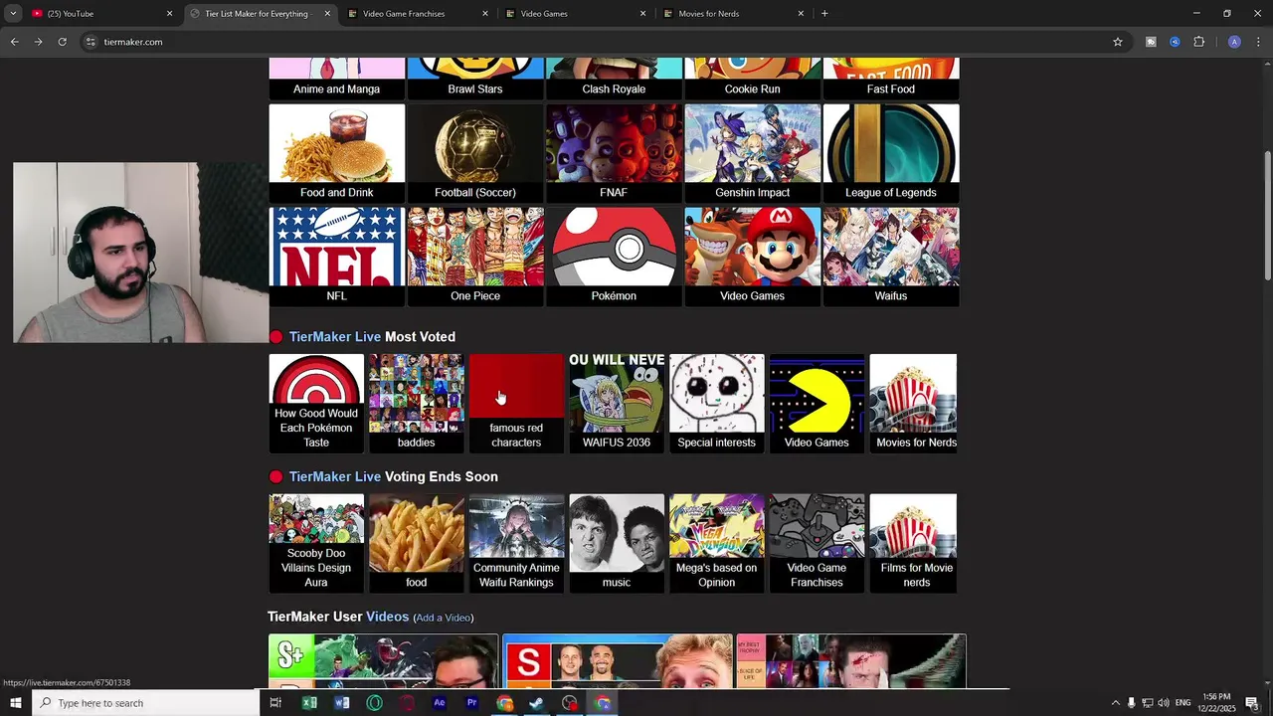Bookmark this page with the star icon
This screenshot has height=716, width=1273.
(1118, 42)
